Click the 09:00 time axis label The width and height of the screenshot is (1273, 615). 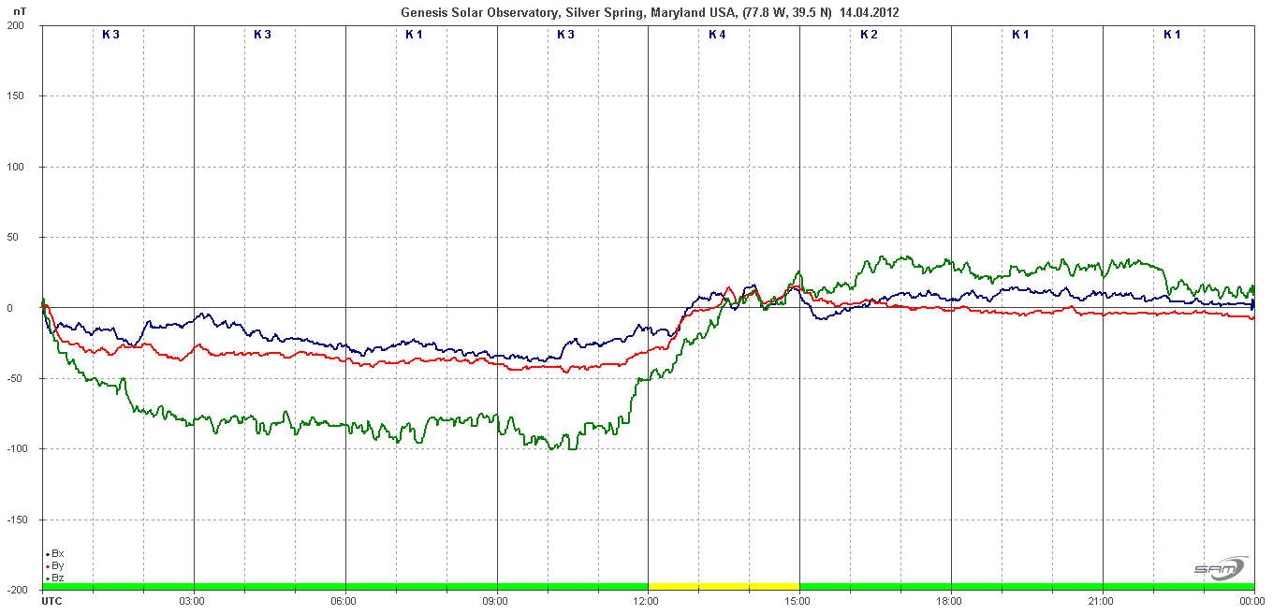point(496,601)
